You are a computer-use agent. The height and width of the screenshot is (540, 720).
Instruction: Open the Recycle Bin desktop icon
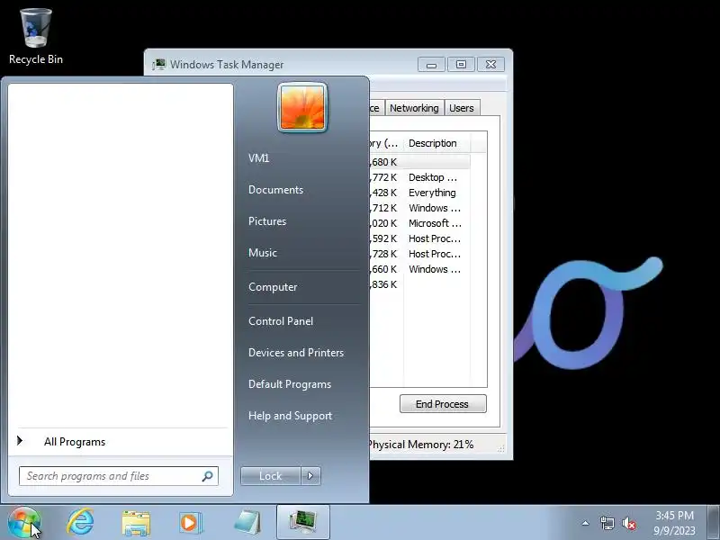(36, 37)
